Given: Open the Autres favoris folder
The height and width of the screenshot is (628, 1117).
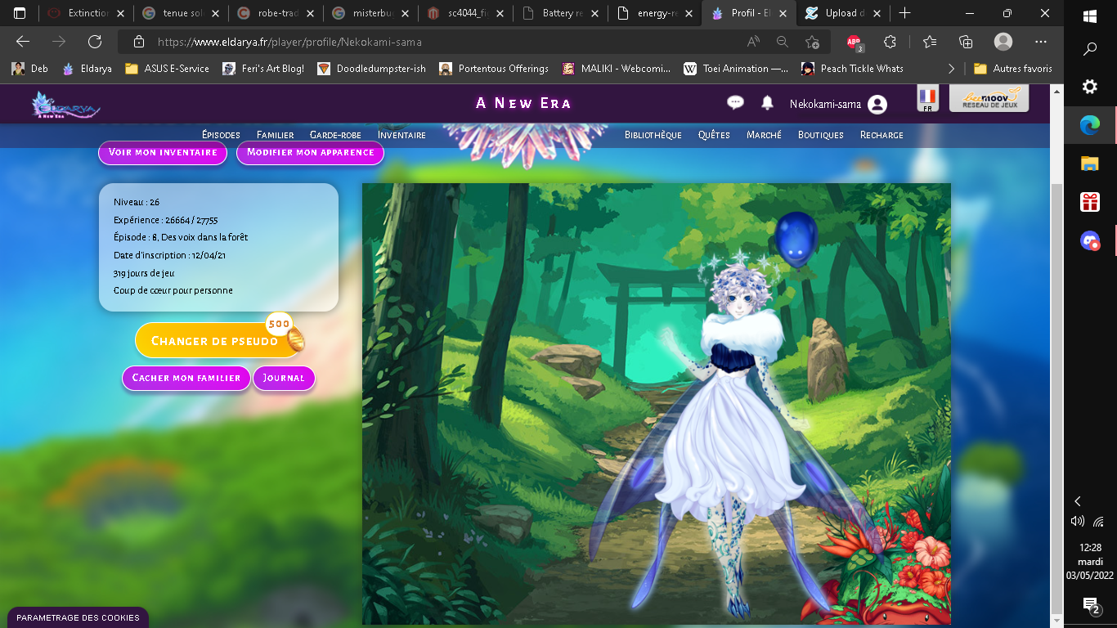Looking at the screenshot, I should 1013,69.
